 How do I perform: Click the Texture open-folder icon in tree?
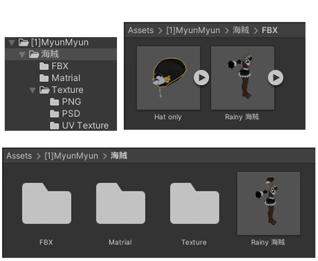pos(44,90)
